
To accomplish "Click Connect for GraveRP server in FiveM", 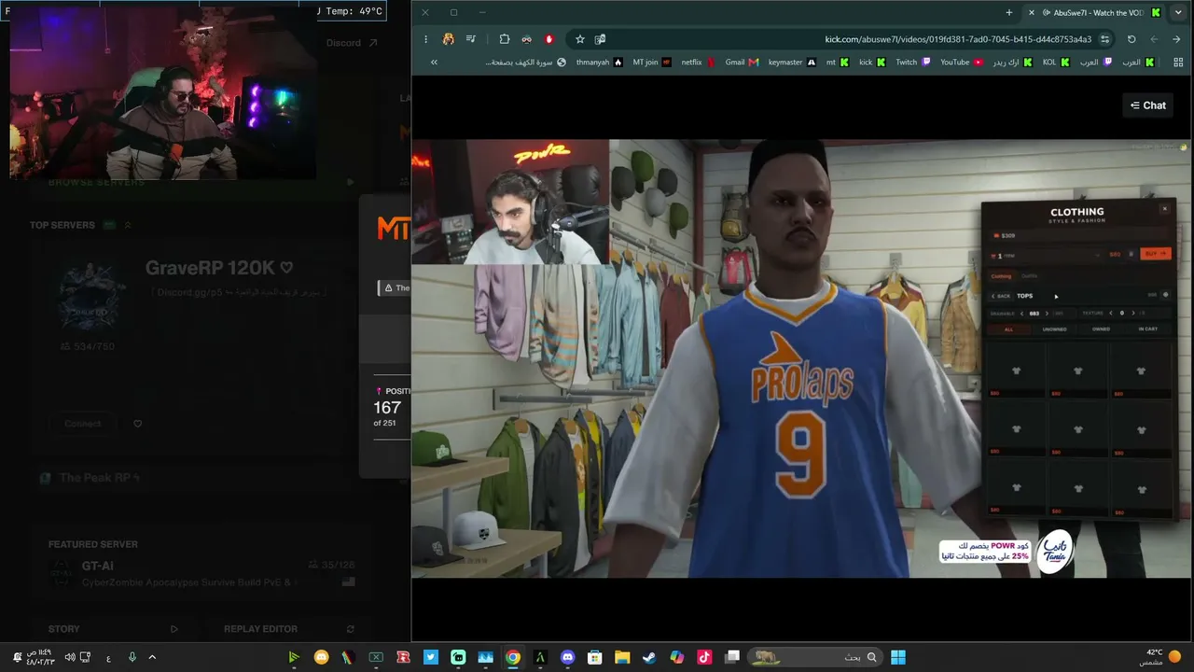I will [82, 424].
